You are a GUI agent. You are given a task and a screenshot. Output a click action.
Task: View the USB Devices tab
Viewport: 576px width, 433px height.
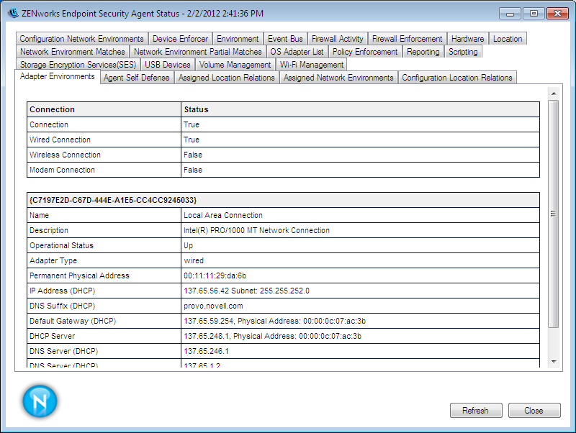click(x=168, y=65)
